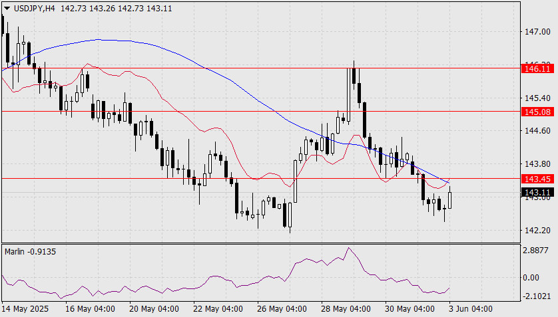Select the 142.20 price scale value
Image resolution: width=558 pixels, height=317 pixels.
537,231
